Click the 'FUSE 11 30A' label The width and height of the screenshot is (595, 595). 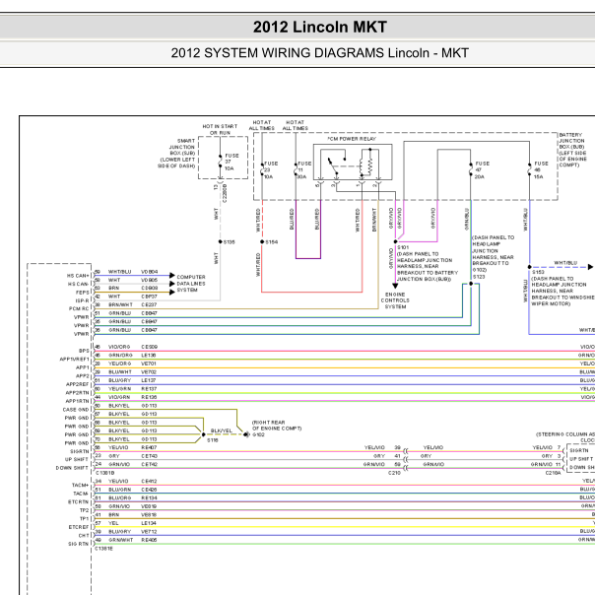(x=304, y=170)
